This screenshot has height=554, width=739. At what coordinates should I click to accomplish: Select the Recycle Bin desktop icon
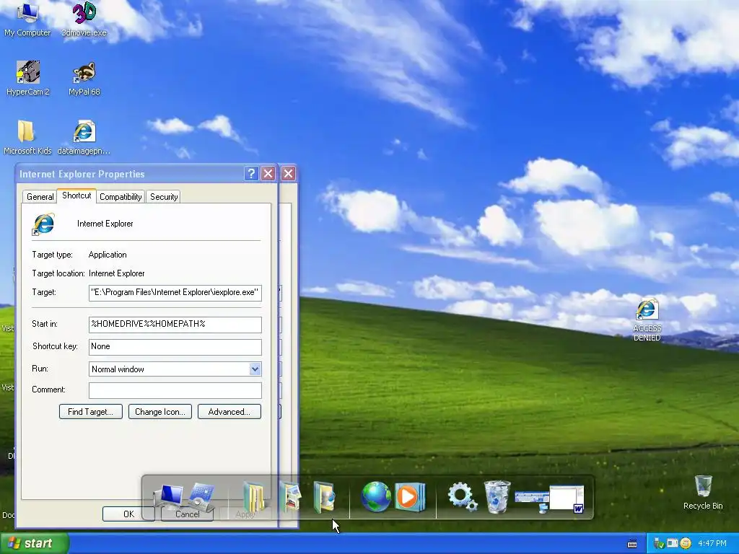[703, 492]
